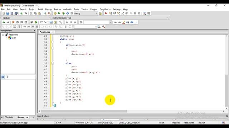Open the search text combo box arrow

(x=110, y=22)
